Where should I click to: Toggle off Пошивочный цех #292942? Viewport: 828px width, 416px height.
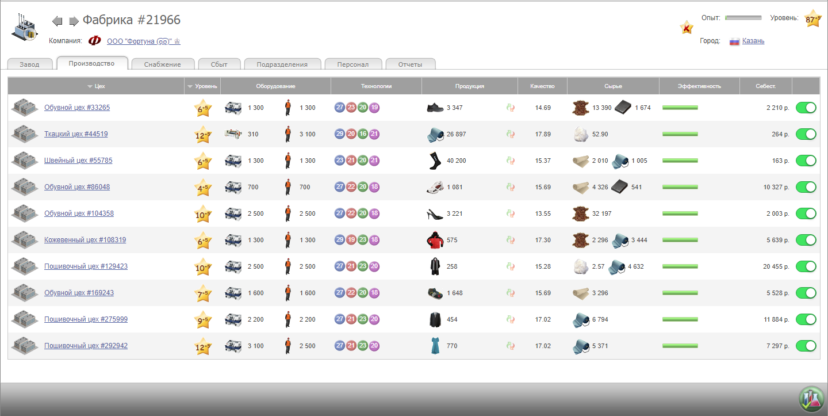[x=806, y=346]
